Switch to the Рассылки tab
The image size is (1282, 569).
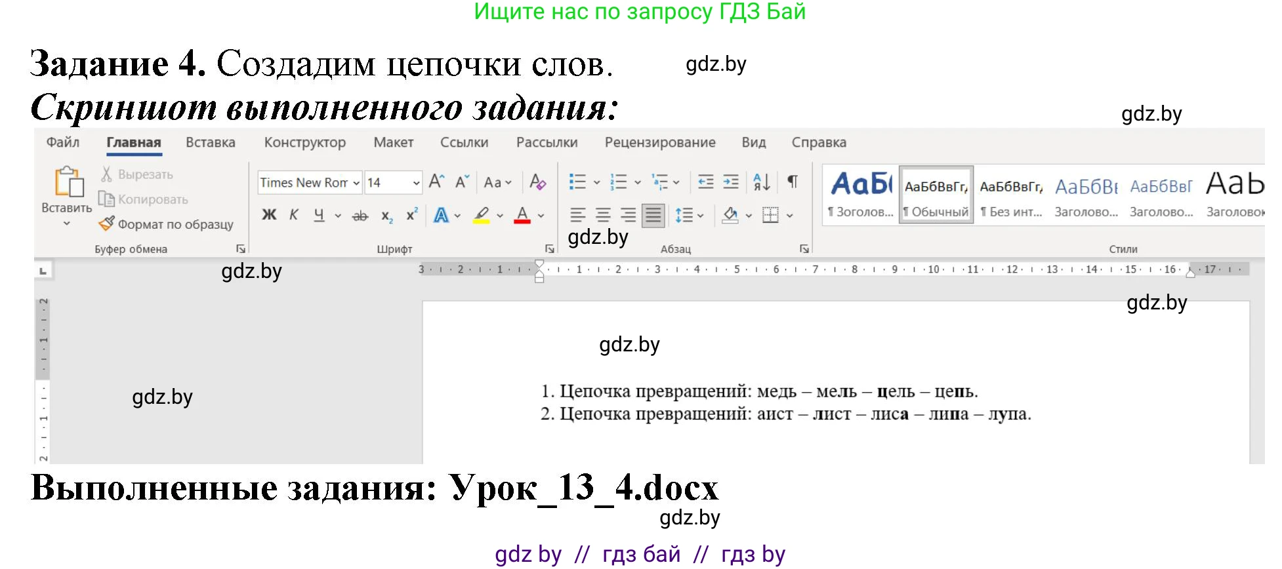[547, 142]
